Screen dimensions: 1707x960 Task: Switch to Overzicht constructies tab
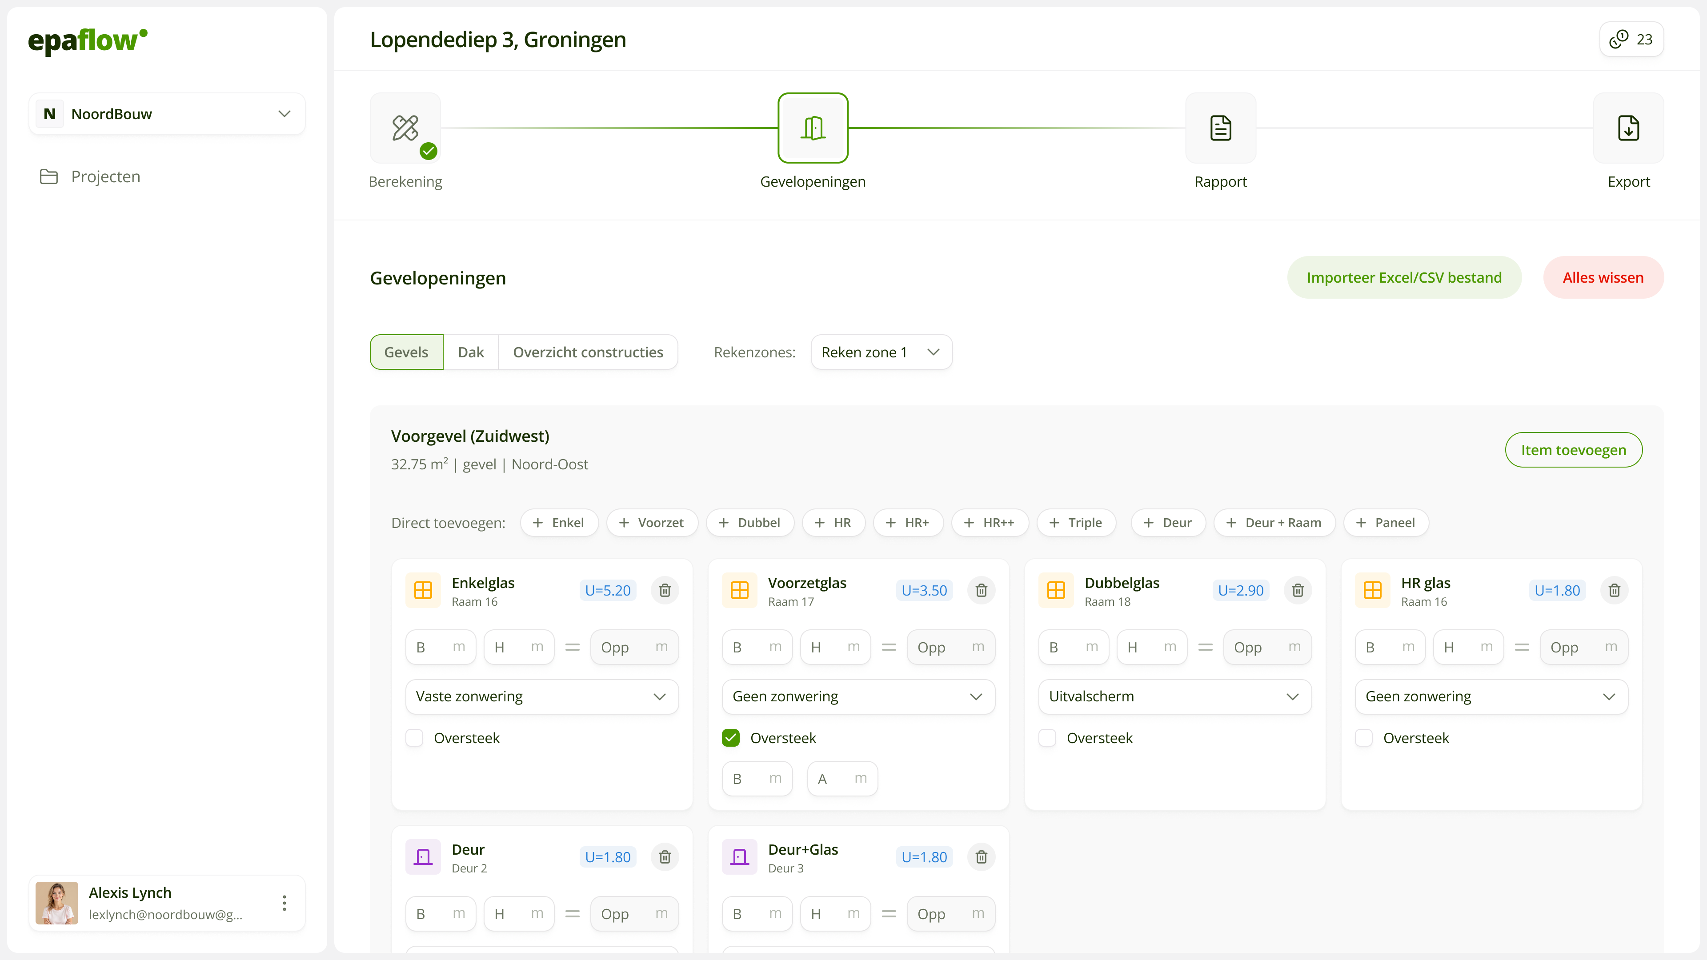point(588,352)
